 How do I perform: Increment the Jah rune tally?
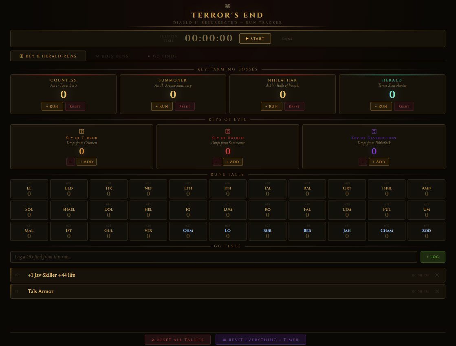pyautogui.click(x=347, y=231)
